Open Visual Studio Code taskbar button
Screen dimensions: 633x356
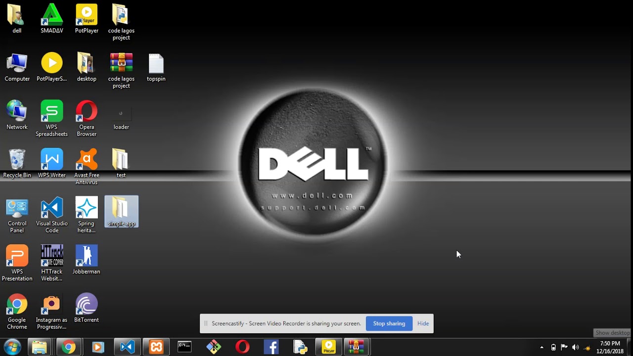pyautogui.click(x=127, y=347)
